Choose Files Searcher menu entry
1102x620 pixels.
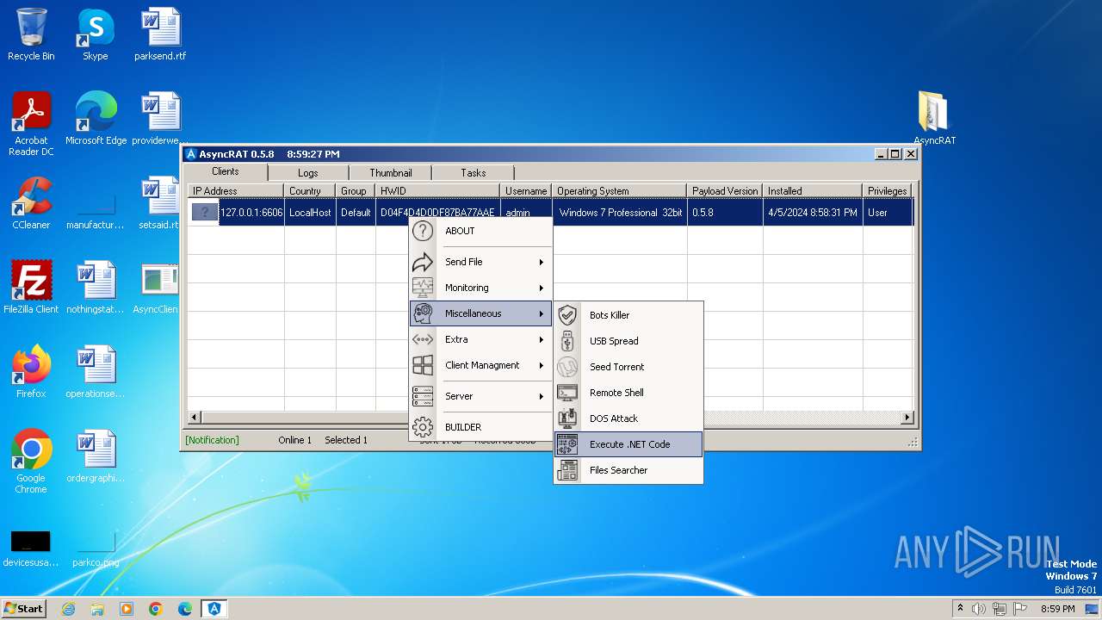[628, 470]
